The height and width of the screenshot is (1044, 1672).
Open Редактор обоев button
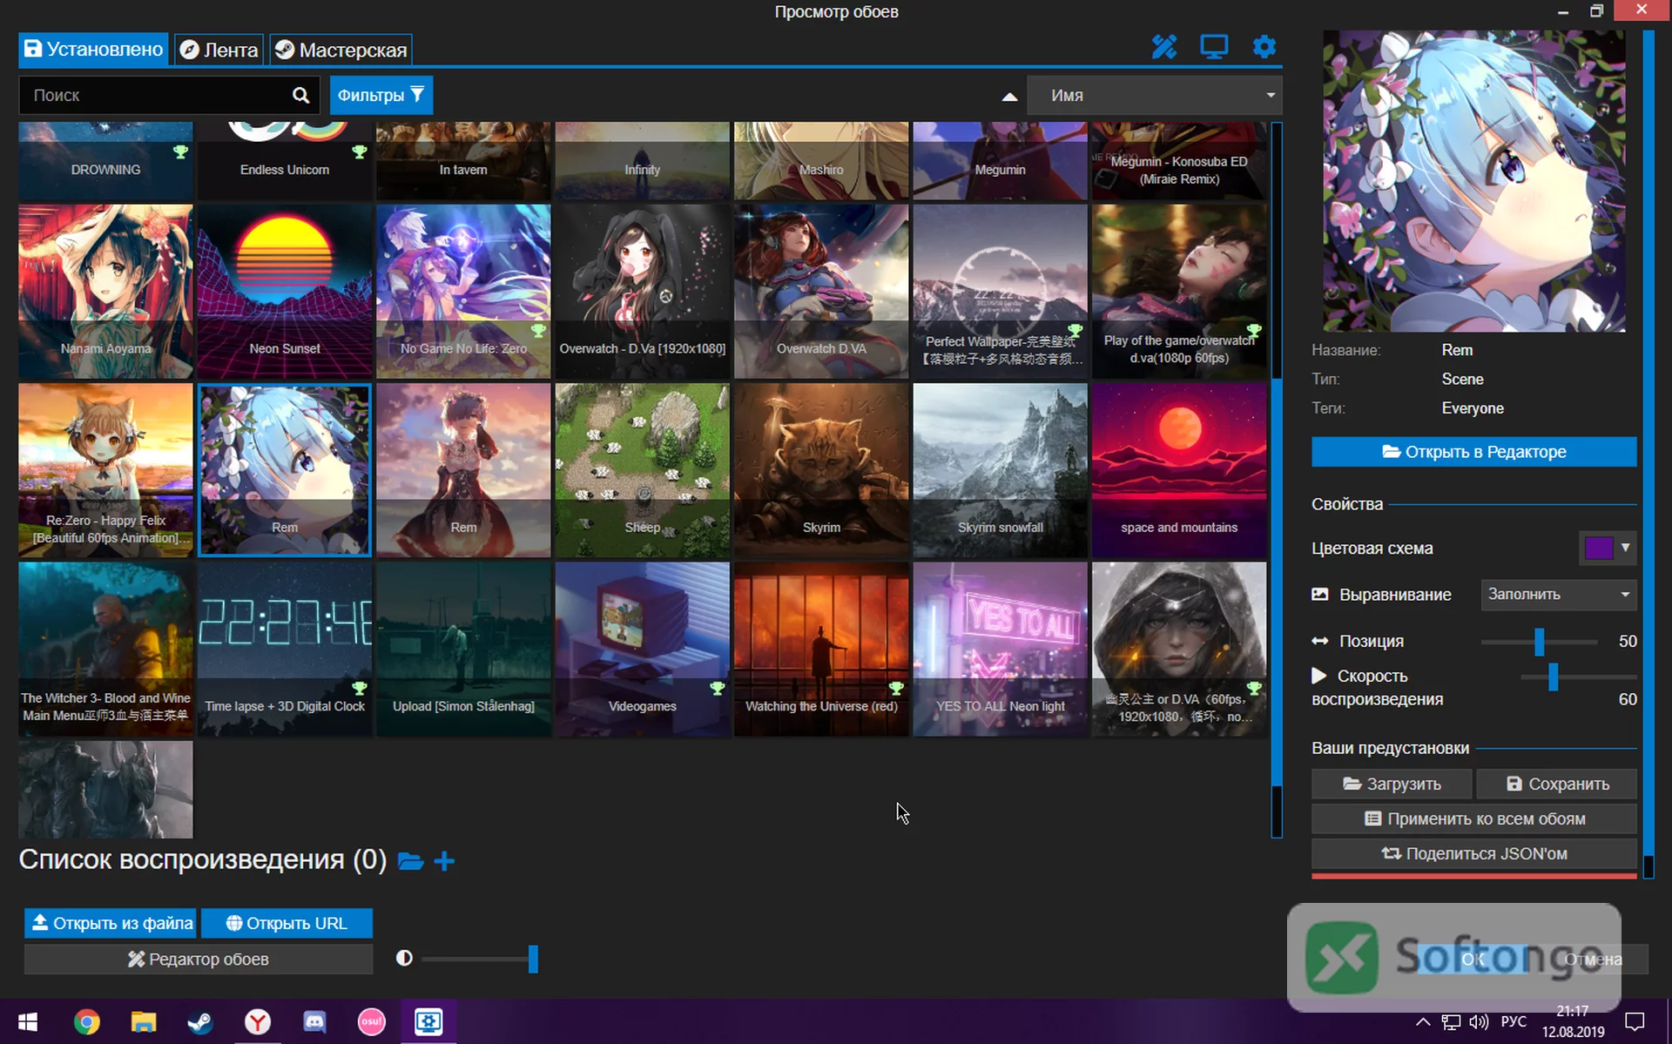coord(199,959)
